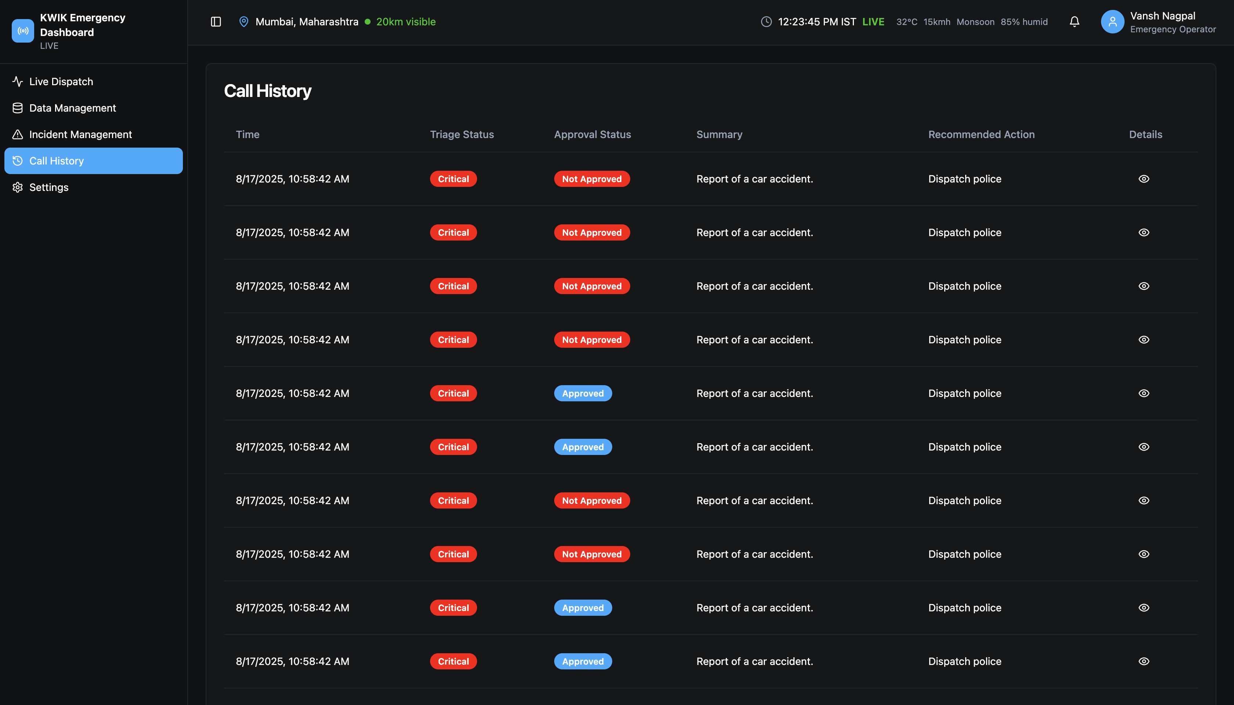
Task: Click the first blue Approved badge
Action: [x=582, y=394]
